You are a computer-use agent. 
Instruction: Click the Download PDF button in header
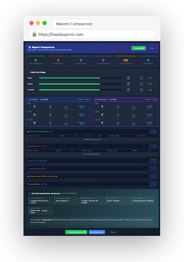pyautogui.click(x=138, y=48)
